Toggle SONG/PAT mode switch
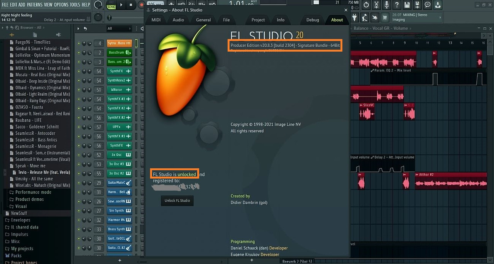 111,5
